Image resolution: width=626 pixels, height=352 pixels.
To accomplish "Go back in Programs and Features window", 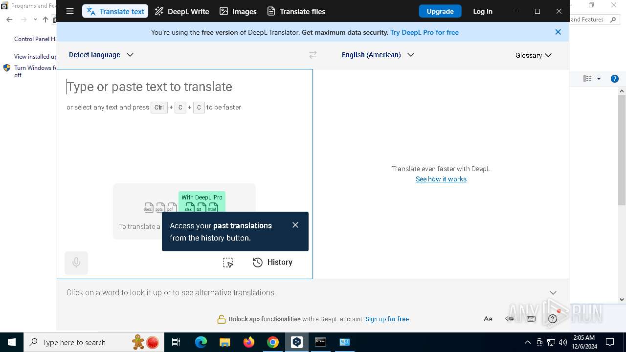I will pos(9,20).
